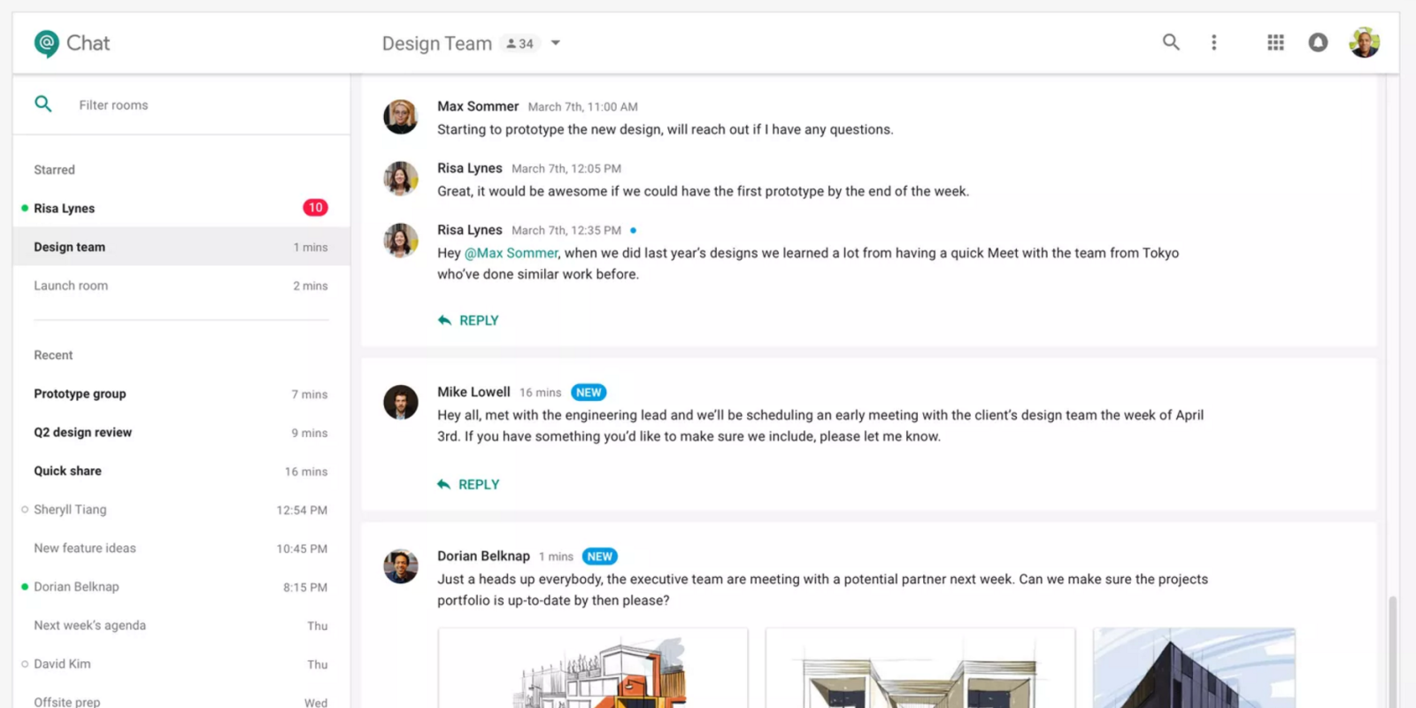The height and width of the screenshot is (708, 1416).
Task: Click the March 7th, 12:35 PM timestamp
Action: [566, 231]
